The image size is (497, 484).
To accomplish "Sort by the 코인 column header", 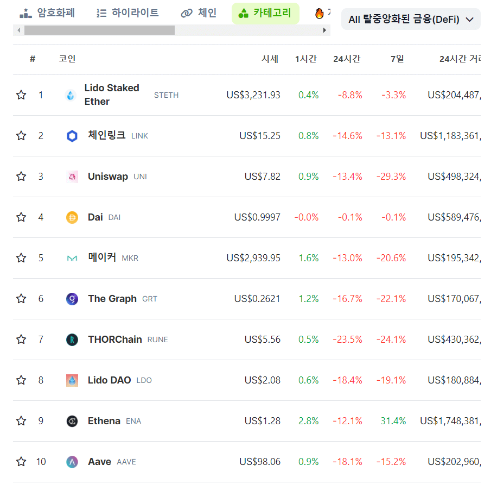I will pos(67,59).
